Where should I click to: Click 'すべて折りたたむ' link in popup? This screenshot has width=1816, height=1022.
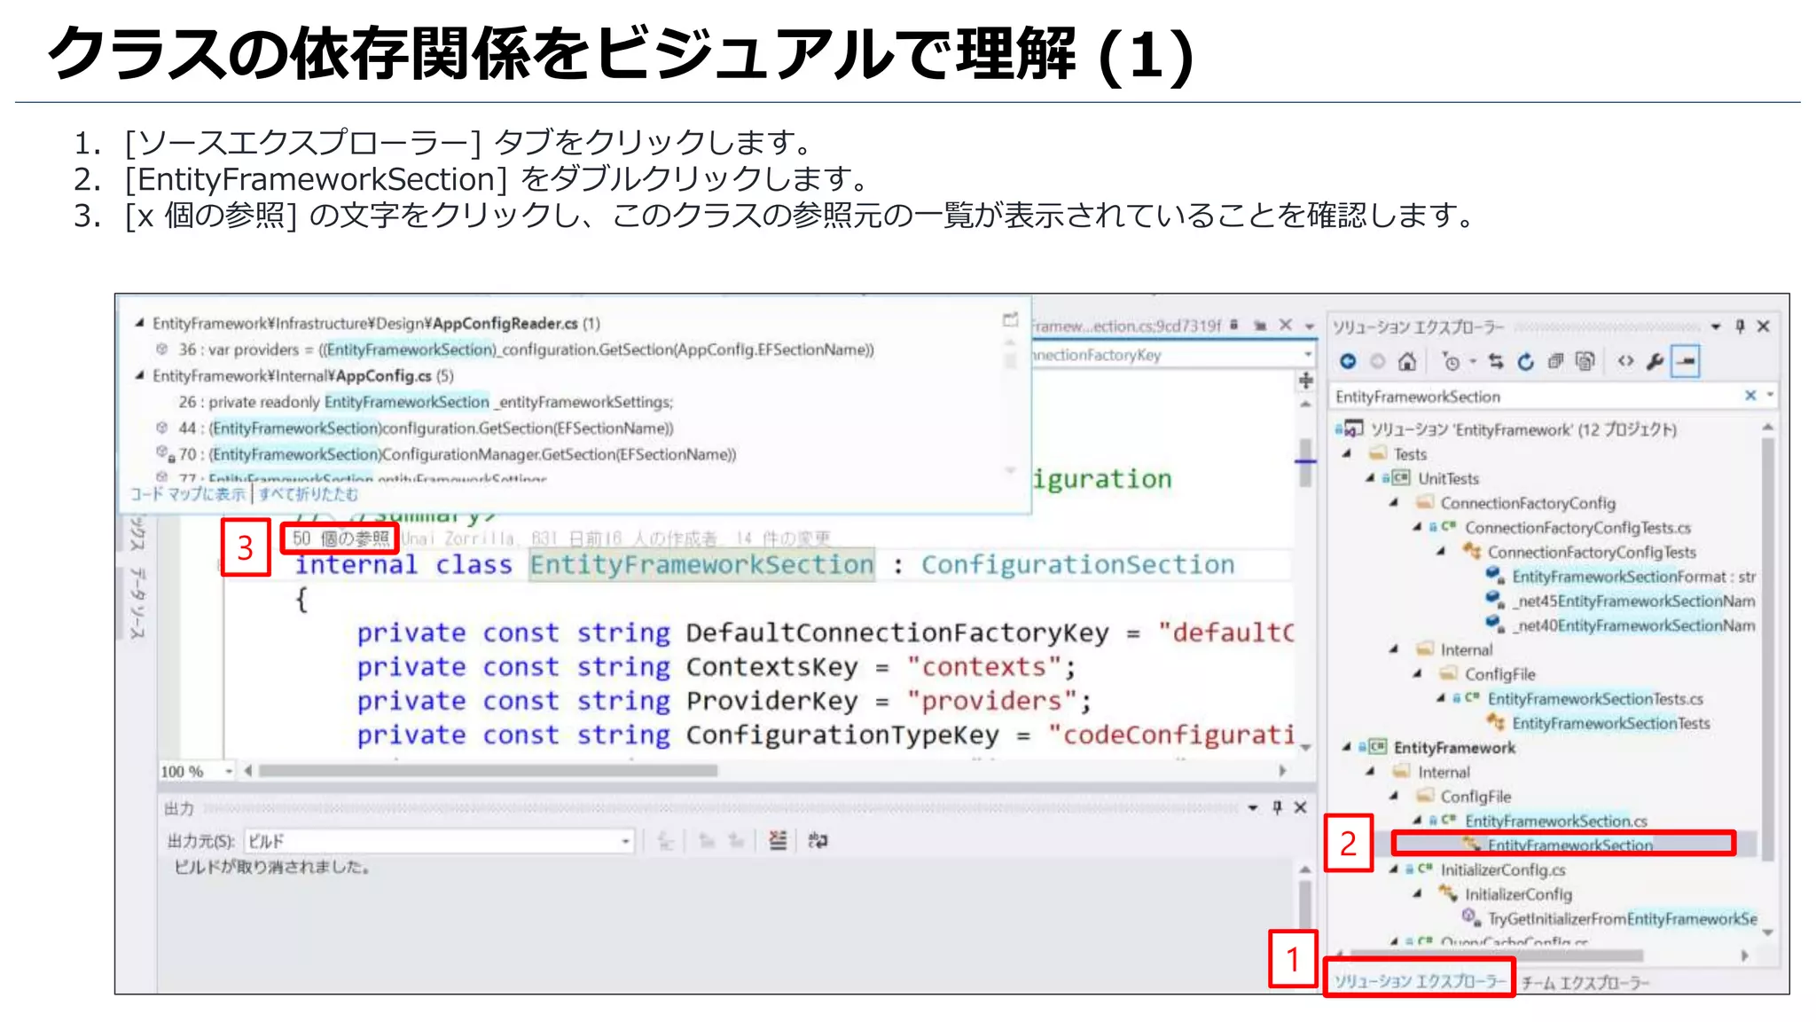309,493
